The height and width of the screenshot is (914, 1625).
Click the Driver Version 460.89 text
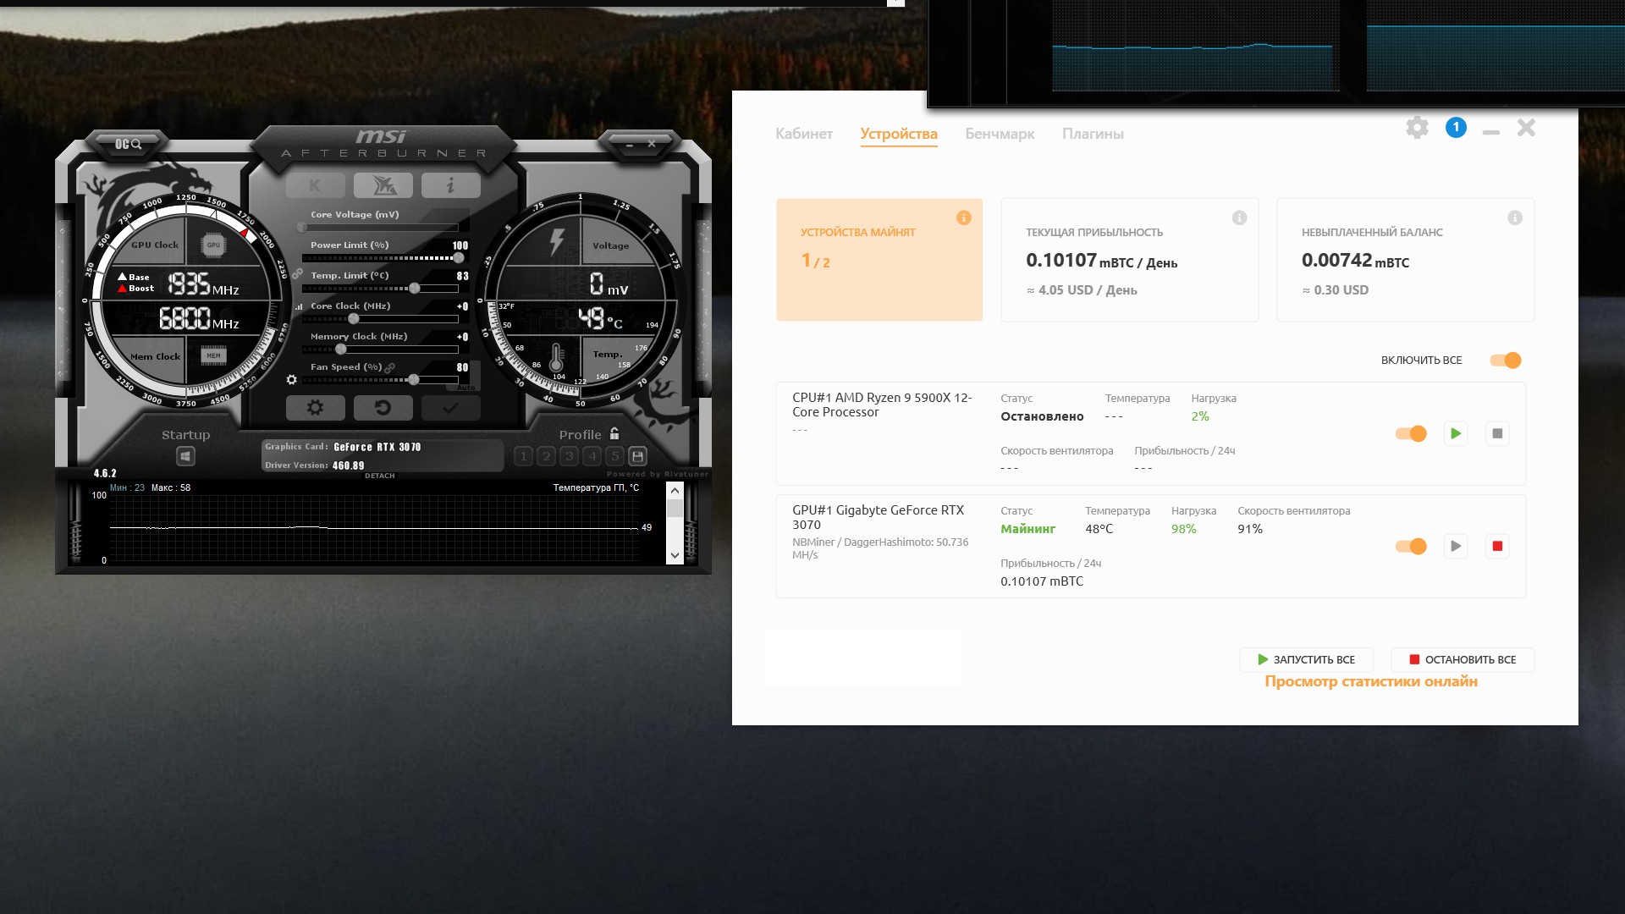coord(314,465)
